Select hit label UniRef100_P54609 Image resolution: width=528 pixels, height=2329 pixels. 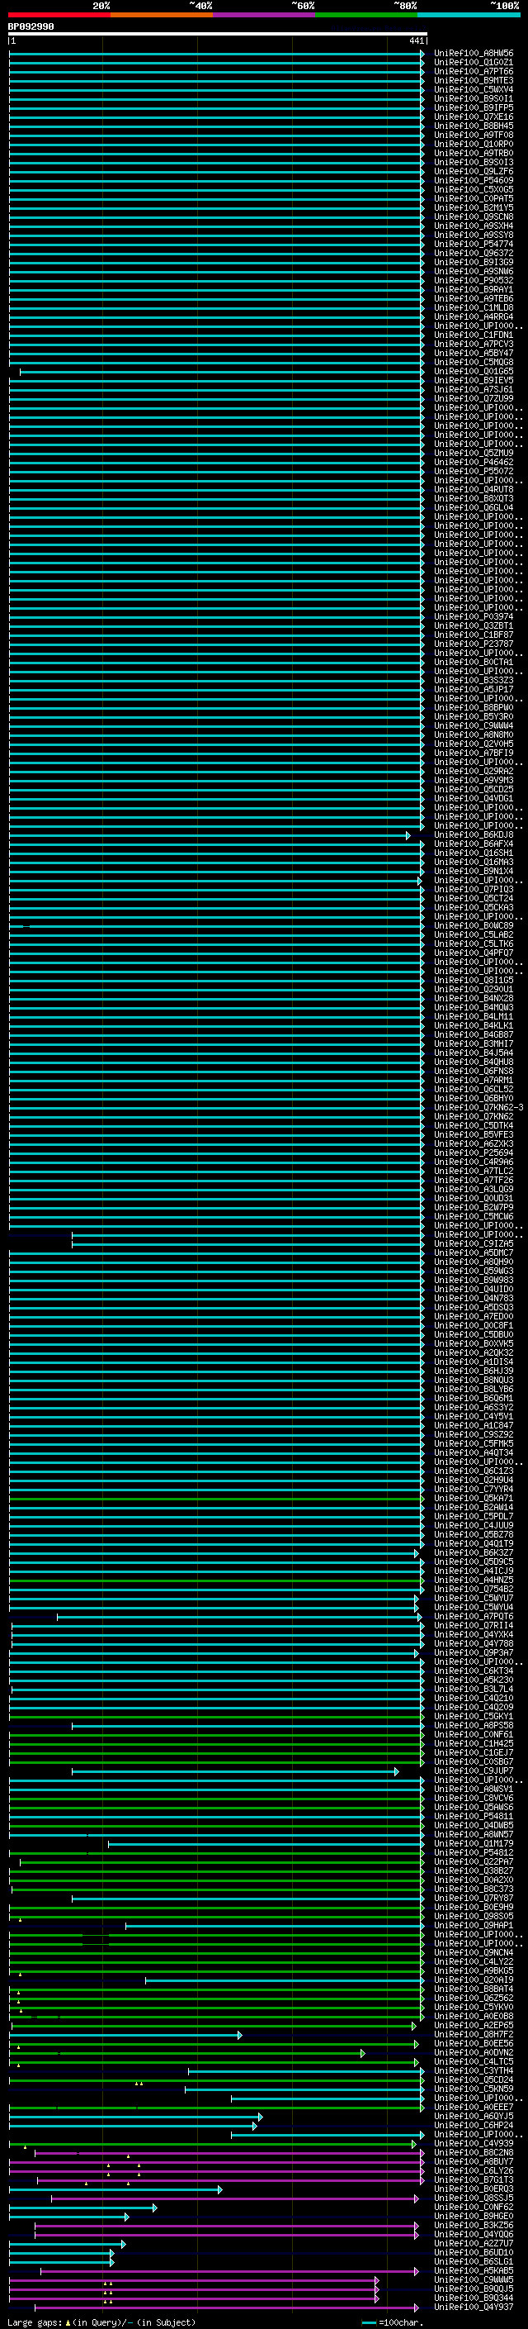pyautogui.click(x=474, y=181)
